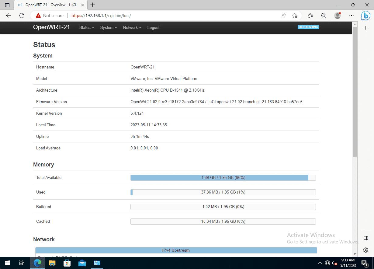Screen dimensions: 374x269
Task: Click the muted volume tray icon
Action: 334,263
